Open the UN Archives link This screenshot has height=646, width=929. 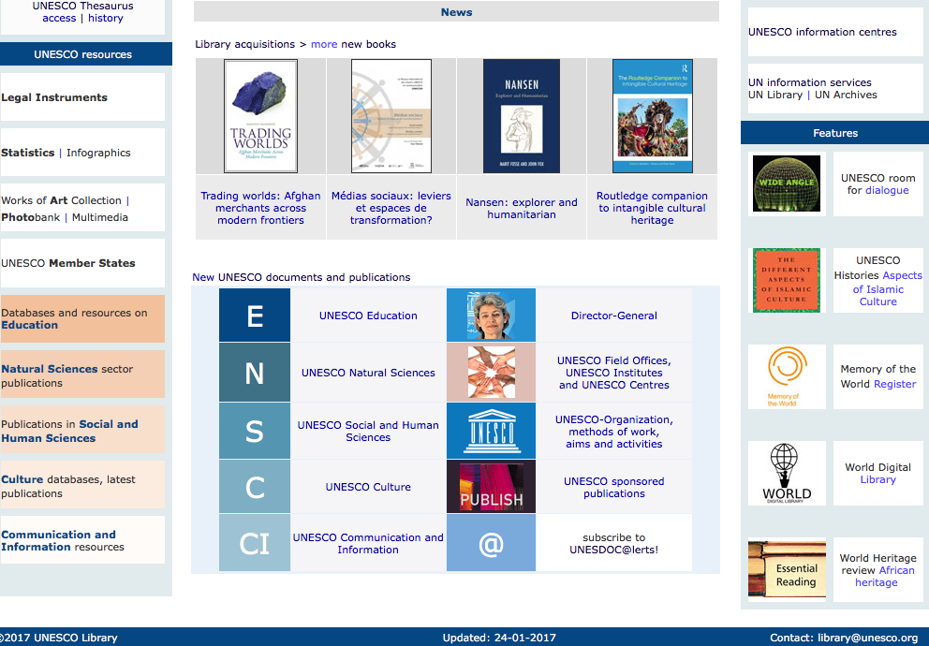tap(846, 95)
